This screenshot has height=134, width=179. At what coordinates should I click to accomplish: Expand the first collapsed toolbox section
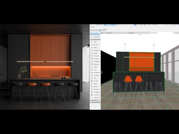95,100
